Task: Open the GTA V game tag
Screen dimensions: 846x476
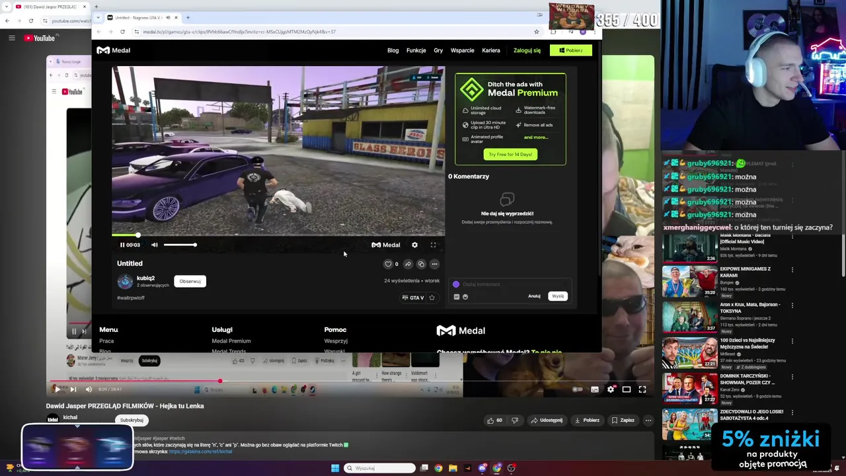Action: coord(412,297)
